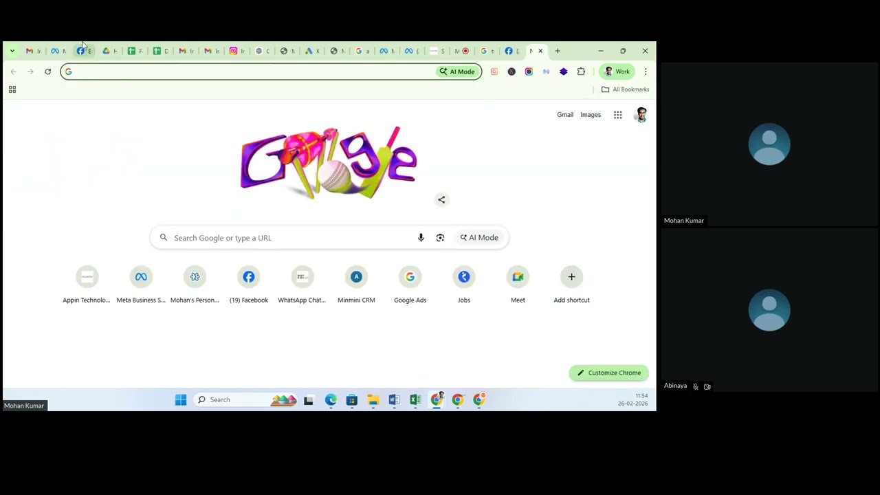Open the Gmail link
The image size is (880, 495).
565,115
